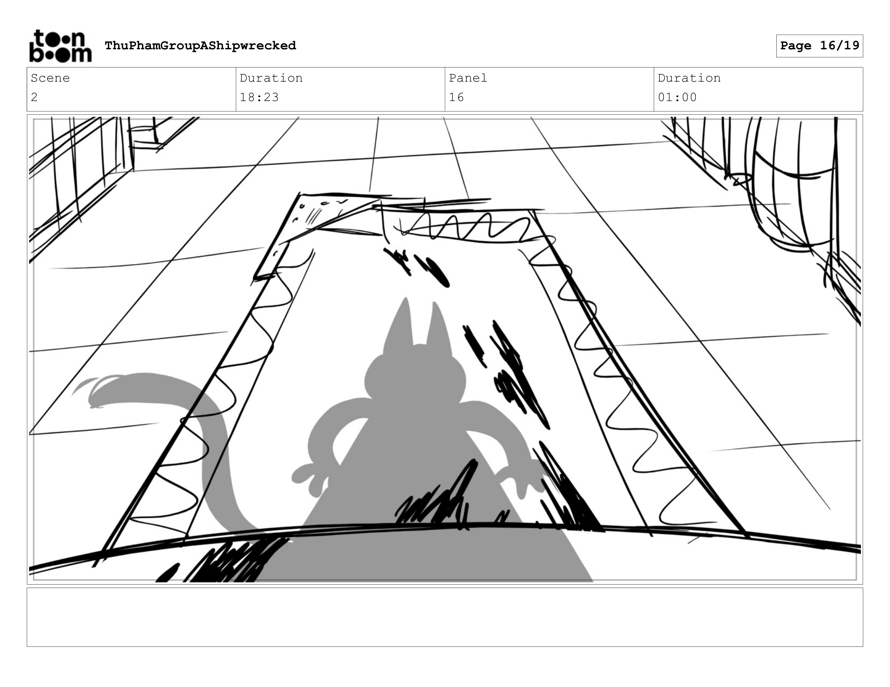The image size is (890, 687).
Task: Select the Panel label header
Action: [x=468, y=78]
